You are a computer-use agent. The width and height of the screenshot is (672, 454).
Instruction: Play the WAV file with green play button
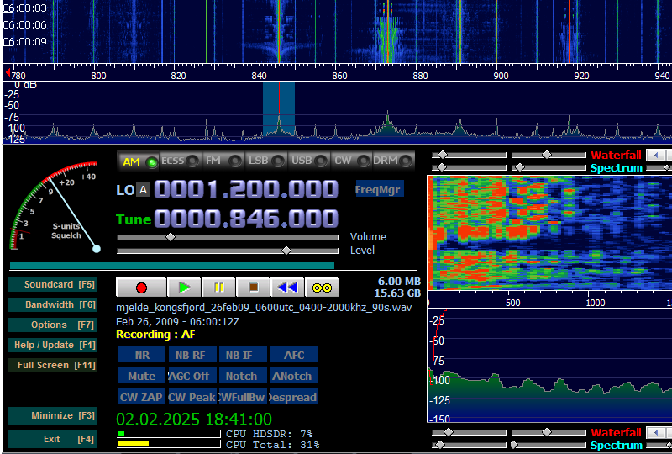tap(184, 288)
